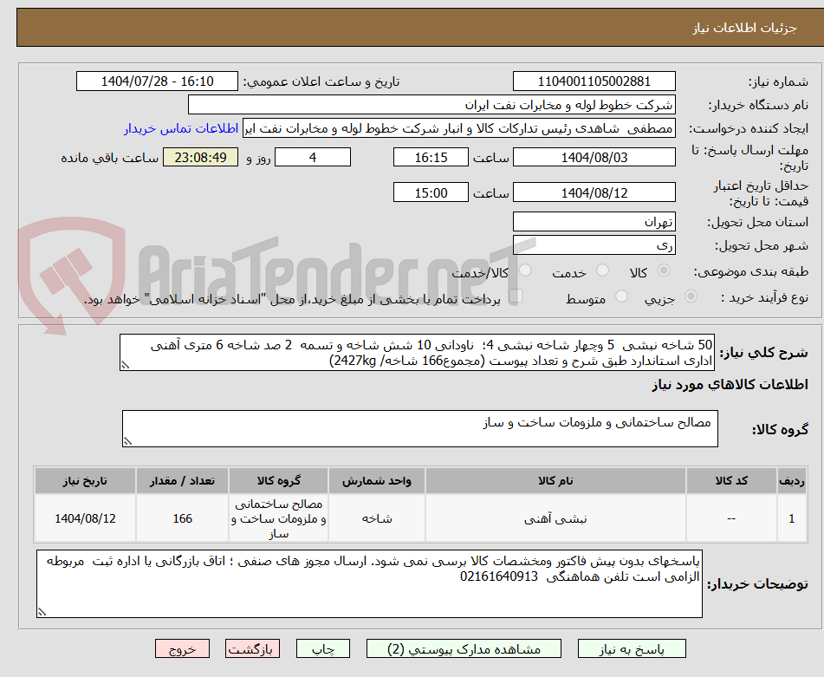
Task: Select متوسط as purchase process type
Action: click(620, 295)
